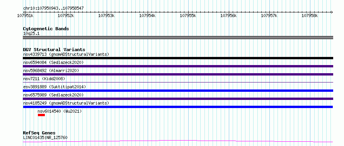Click the 10q25.1 band label

31,34
